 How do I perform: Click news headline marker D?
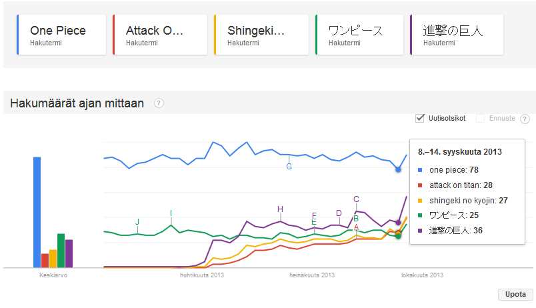tap(339, 213)
